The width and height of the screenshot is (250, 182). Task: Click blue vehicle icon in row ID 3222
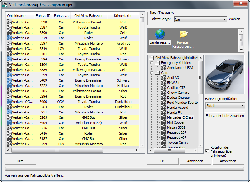pyautogui.click(x=9, y=85)
